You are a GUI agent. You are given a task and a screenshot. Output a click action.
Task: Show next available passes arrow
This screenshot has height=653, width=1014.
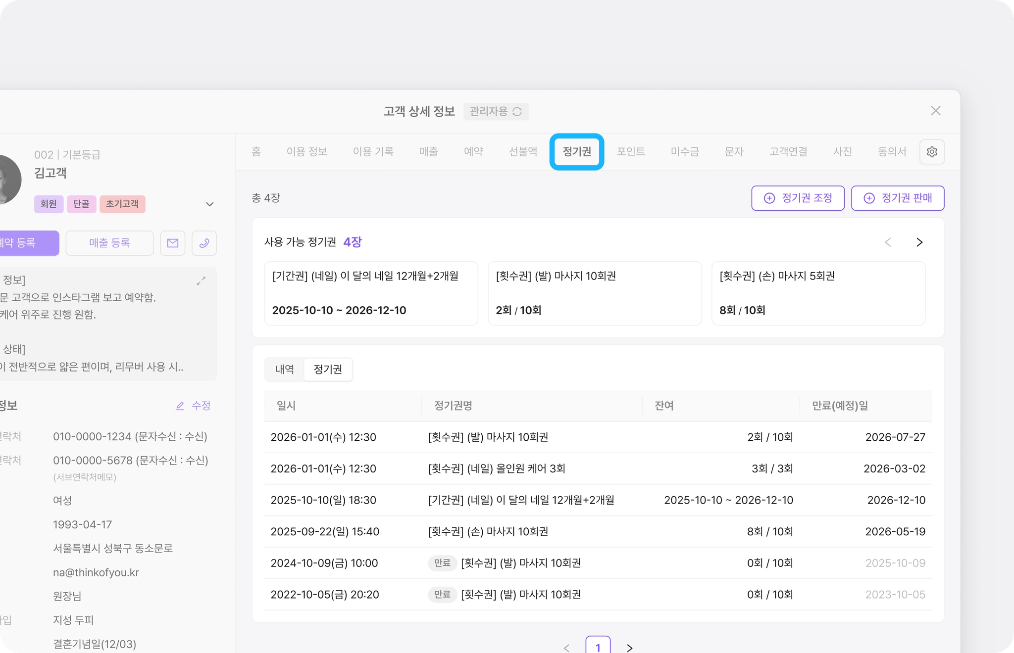point(919,242)
